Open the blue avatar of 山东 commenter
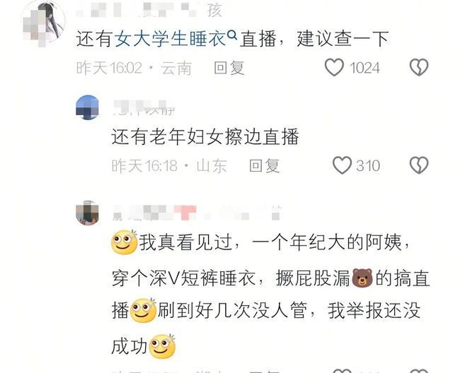The image size is (453, 373). [x=87, y=107]
